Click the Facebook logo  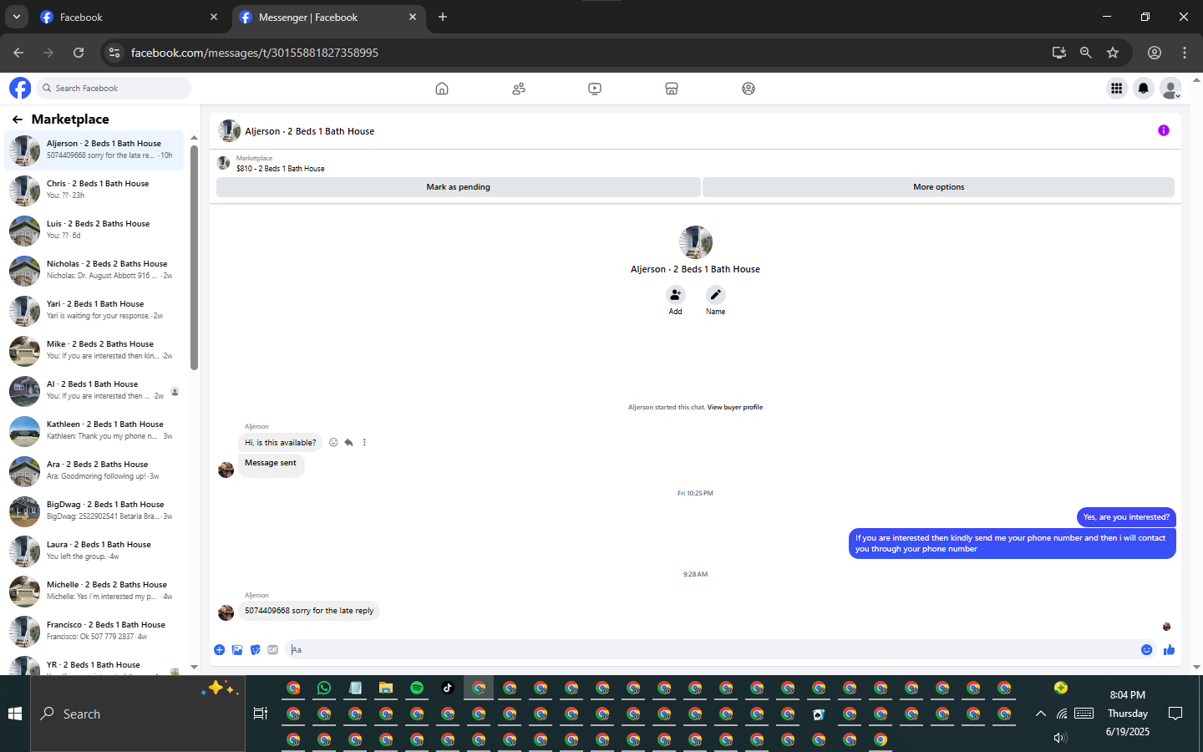[20, 88]
